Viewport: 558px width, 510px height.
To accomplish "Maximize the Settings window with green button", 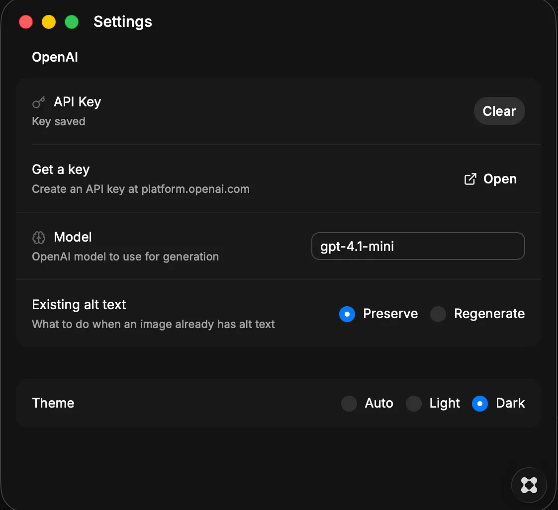I will [x=72, y=22].
